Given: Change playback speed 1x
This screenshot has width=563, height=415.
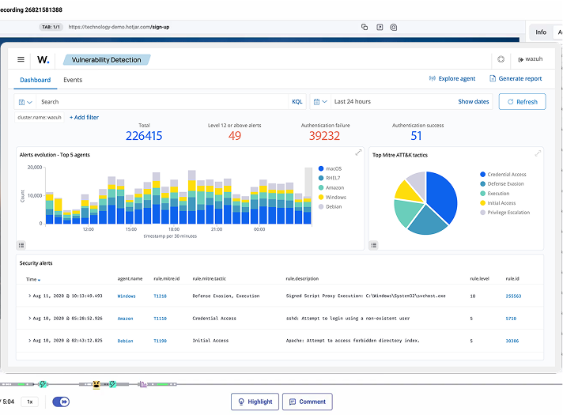Looking at the screenshot, I should pos(30,402).
